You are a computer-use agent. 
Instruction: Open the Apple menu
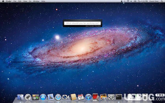3,1
